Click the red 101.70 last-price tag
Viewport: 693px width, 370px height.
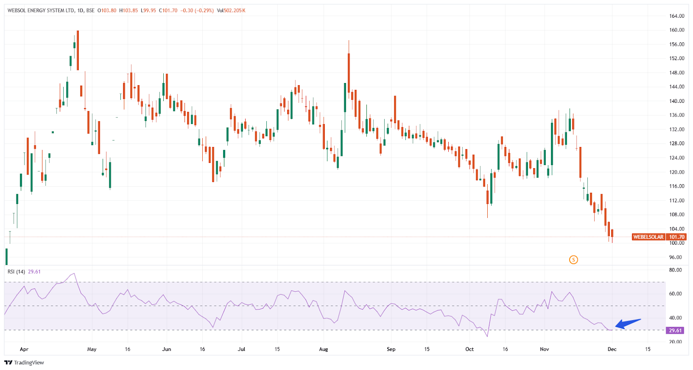(677, 237)
